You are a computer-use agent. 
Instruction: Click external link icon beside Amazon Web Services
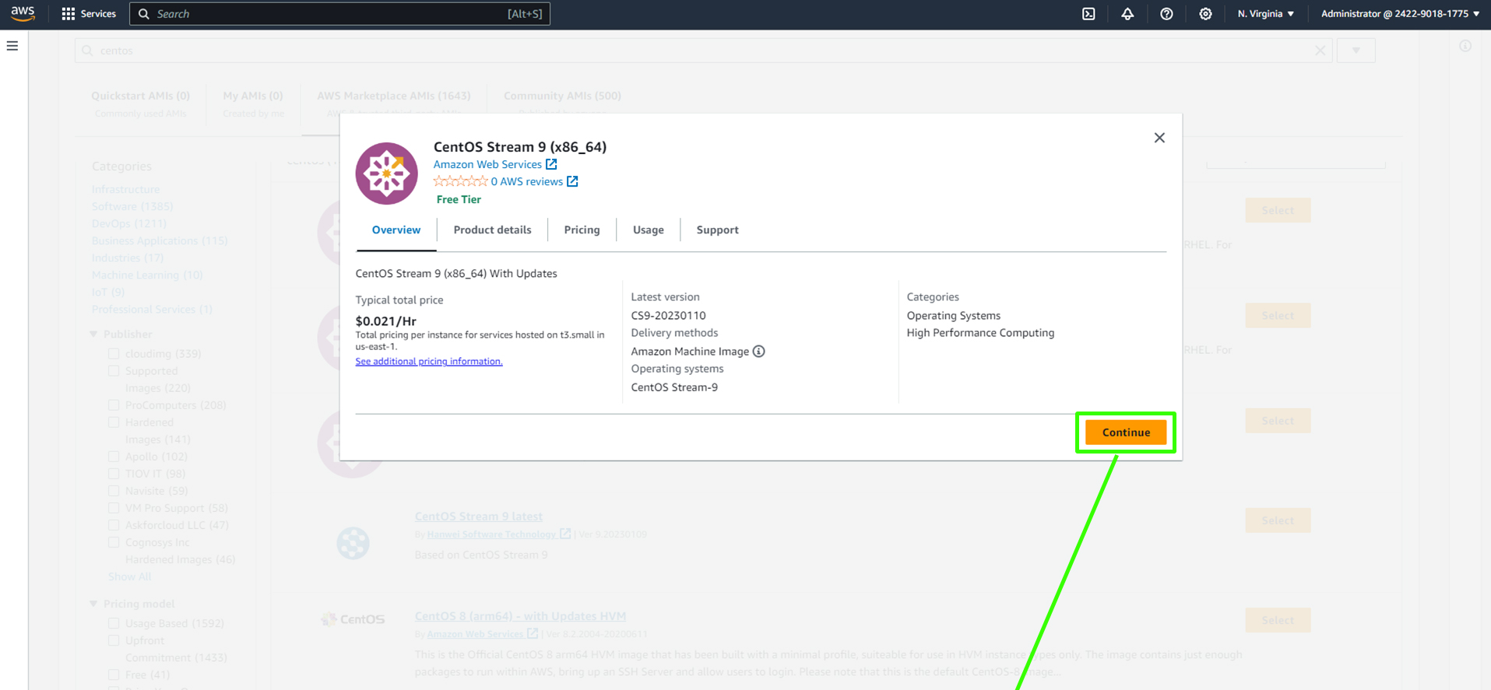[551, 164]
